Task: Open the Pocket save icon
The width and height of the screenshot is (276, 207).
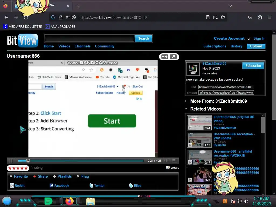Action: (x=250, y=17)
